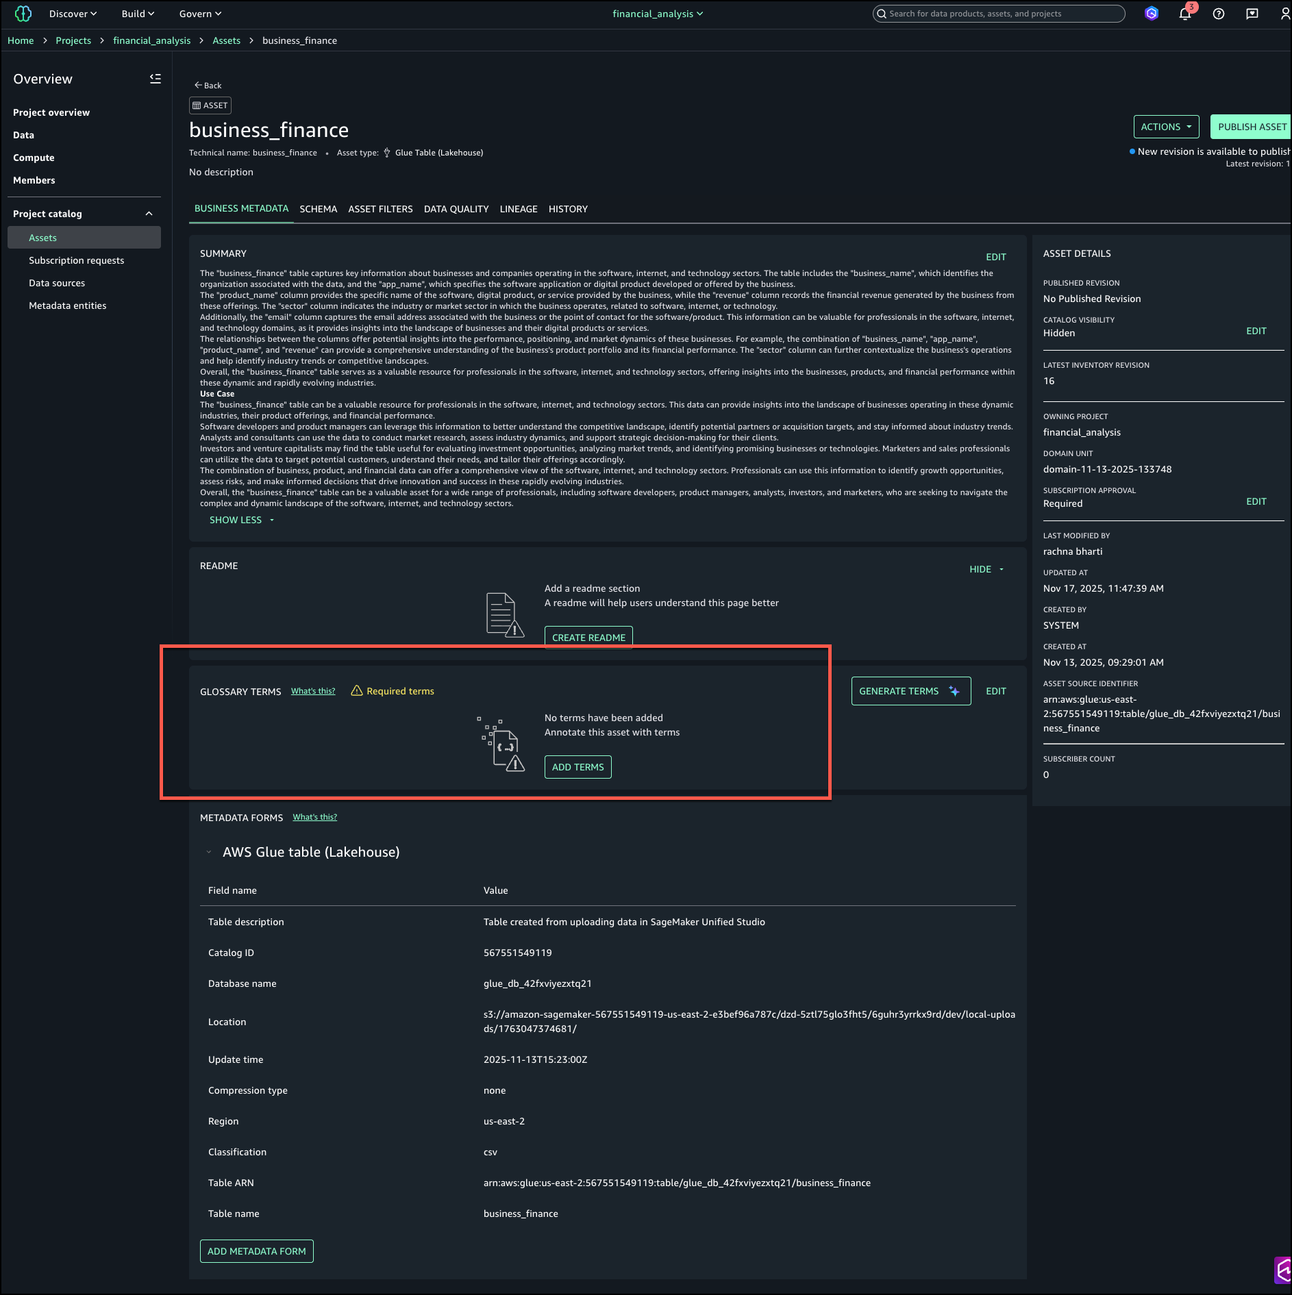Open the help question mark icon
The image size is (1292, 1295).
pyautogui.click(x=1219, y=14)
